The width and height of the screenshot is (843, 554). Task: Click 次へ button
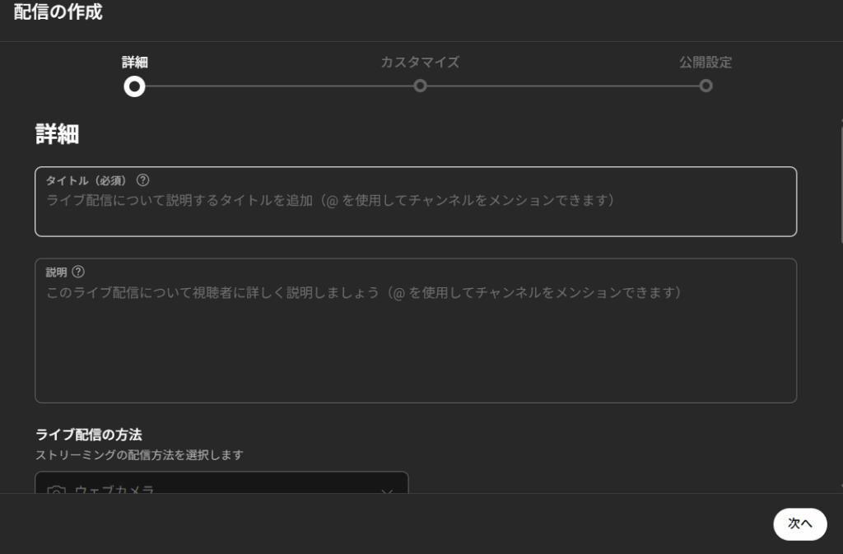click(x=800, y=524)
